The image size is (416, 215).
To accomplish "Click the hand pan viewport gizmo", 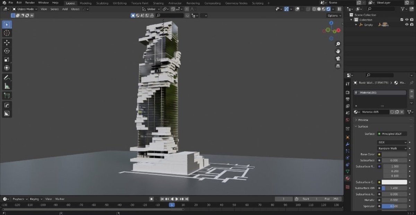I will tap(338, 51).
